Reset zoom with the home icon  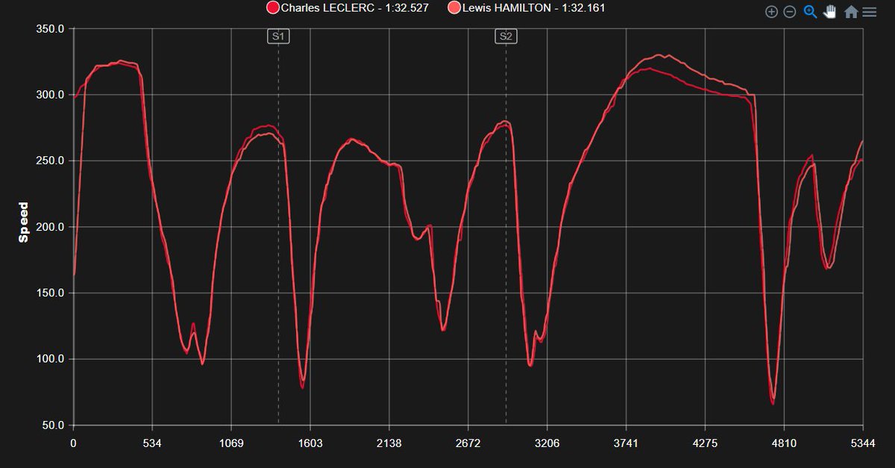(850, 12)
